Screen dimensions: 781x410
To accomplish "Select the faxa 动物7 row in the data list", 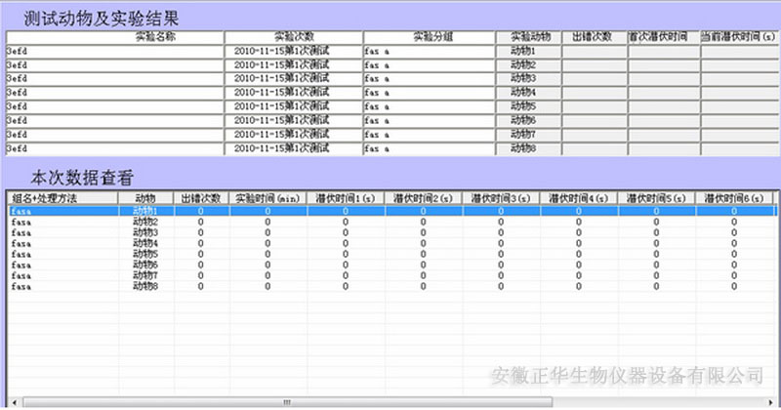I will 392,275.
